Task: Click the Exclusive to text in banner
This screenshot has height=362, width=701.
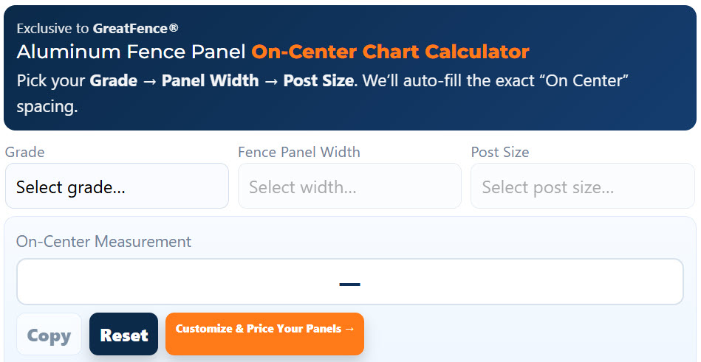Action: 53,29
